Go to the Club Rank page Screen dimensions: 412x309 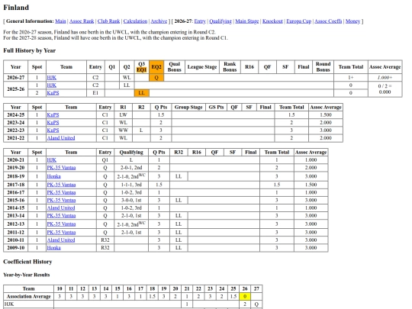[x=108, y=21]
